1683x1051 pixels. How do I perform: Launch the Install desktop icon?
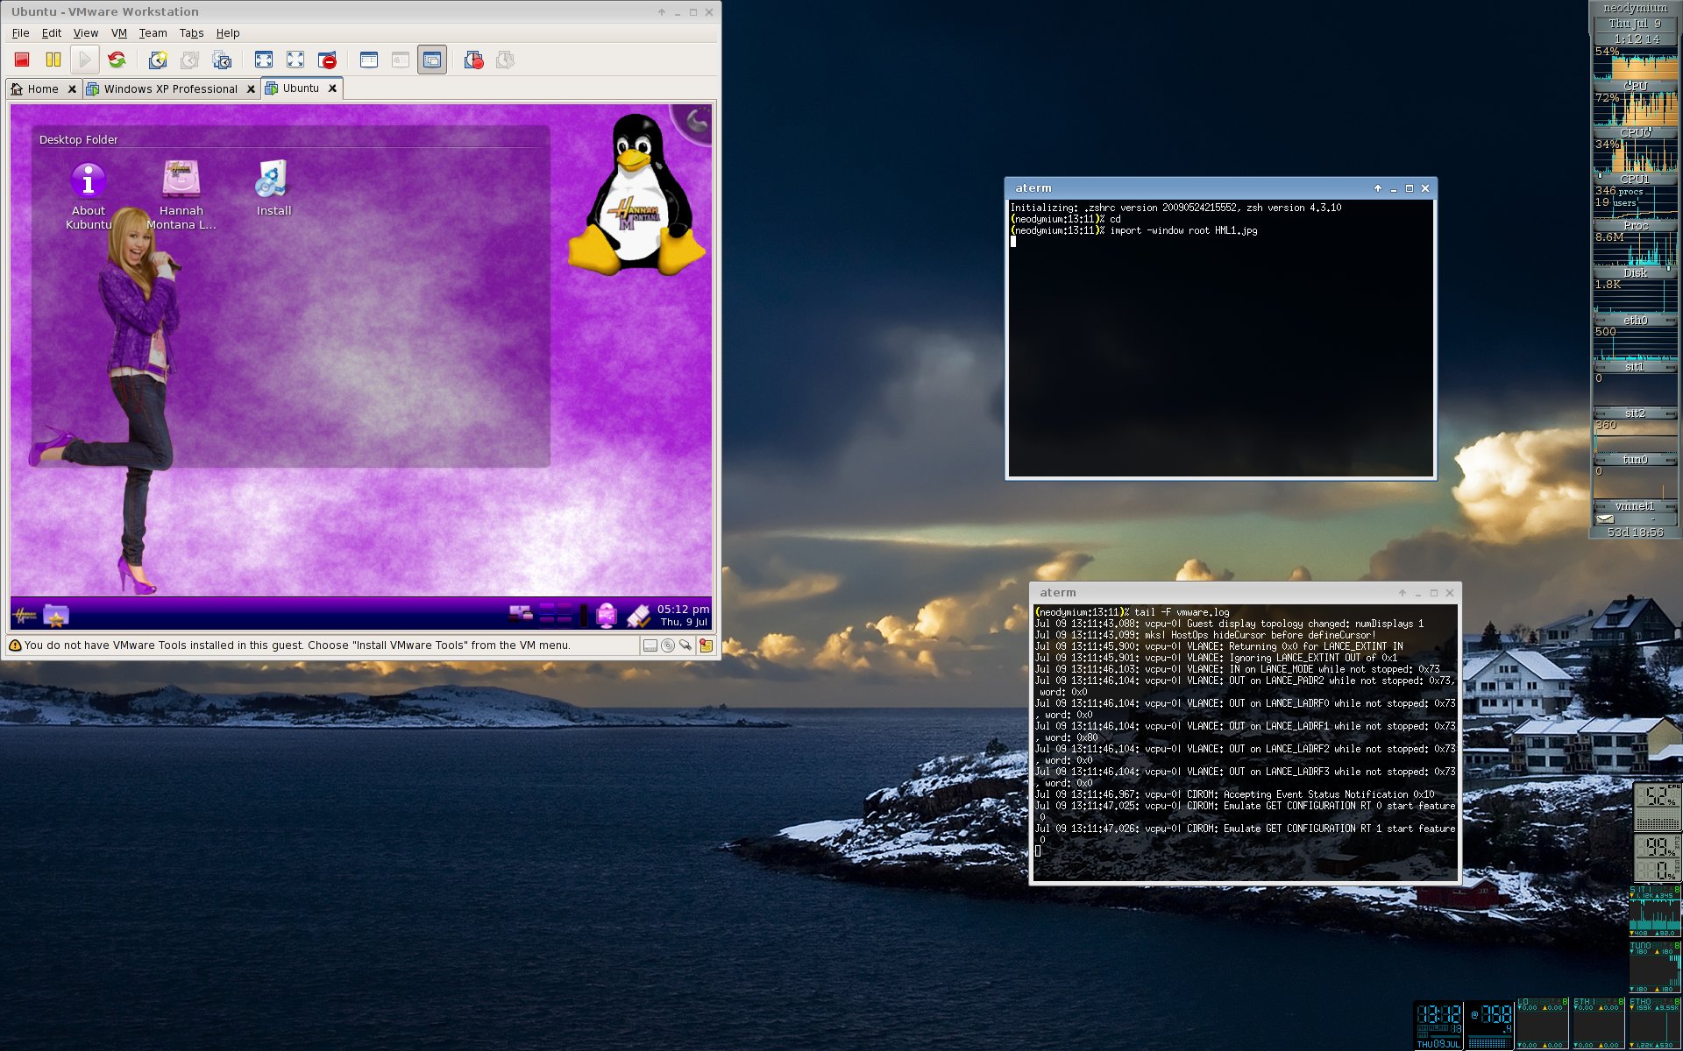(x=273, y=188)
